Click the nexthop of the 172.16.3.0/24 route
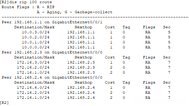The height and width of the screenshot is (106, 189). pyautogui.click(x=81, y=62)
